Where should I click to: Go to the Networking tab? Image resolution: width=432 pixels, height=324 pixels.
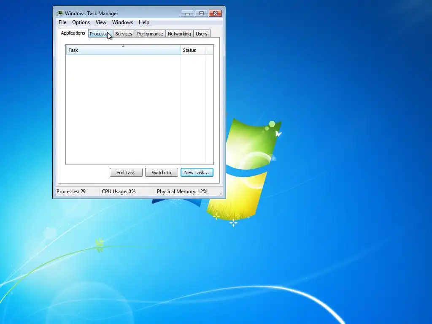(179, 34)
